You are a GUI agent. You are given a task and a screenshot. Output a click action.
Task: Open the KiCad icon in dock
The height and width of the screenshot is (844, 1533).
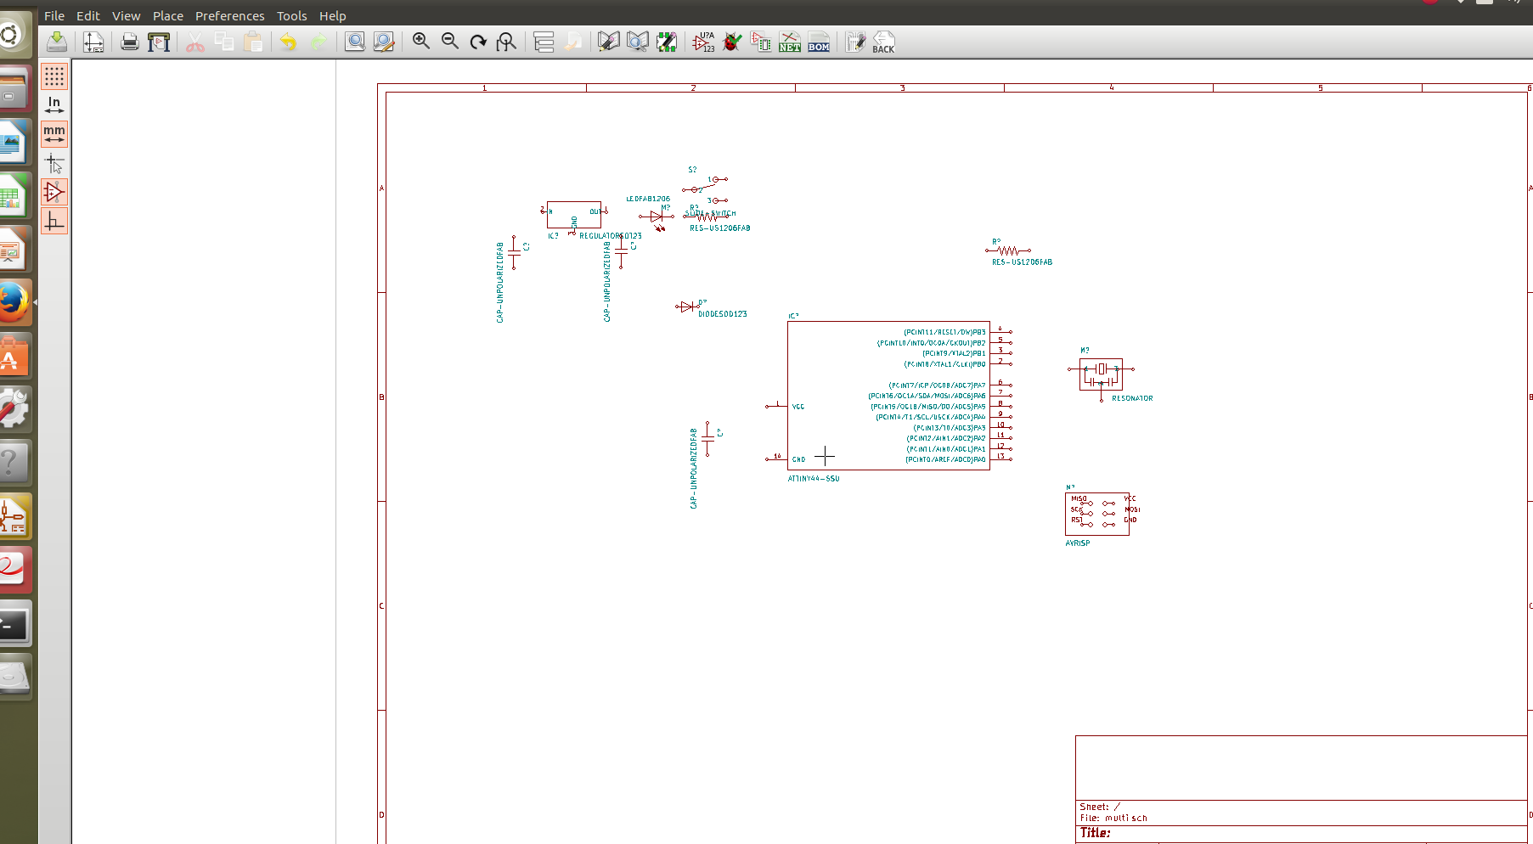click(14, 517)
